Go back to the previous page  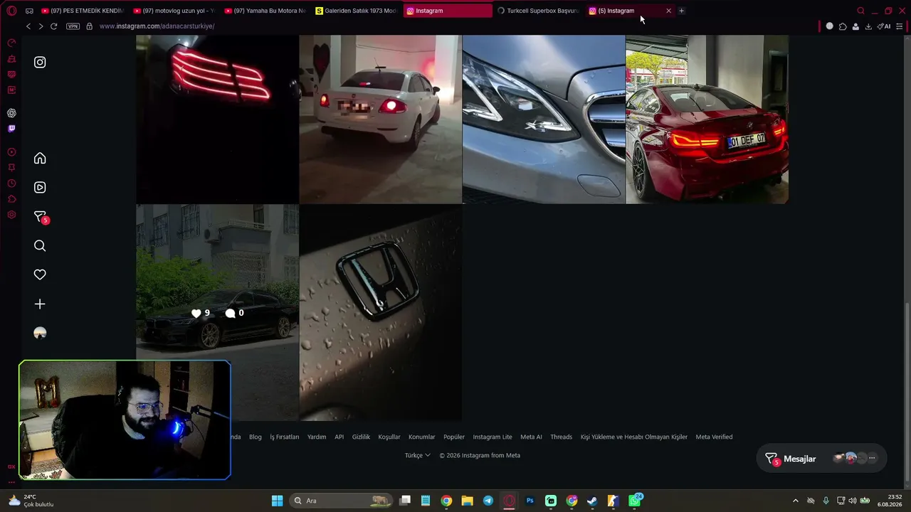(28, 26)
